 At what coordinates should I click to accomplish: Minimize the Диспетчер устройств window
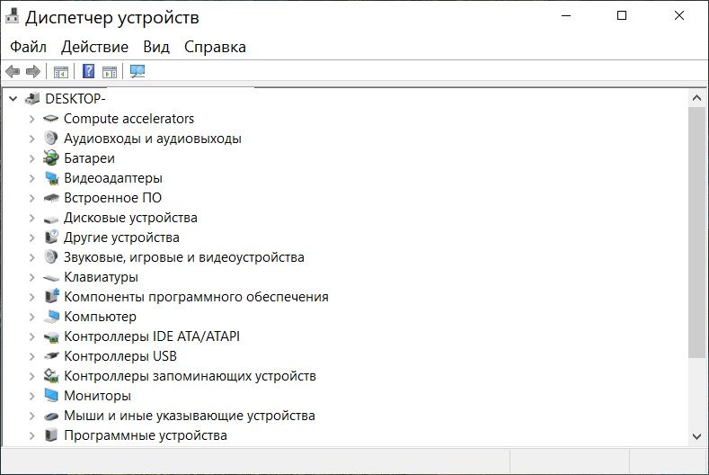(566, 16)
